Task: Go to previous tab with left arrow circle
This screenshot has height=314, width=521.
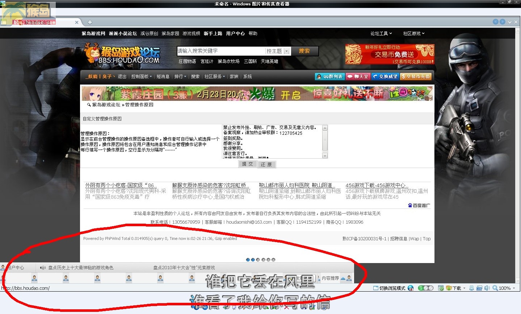Action: coord(496,22)
